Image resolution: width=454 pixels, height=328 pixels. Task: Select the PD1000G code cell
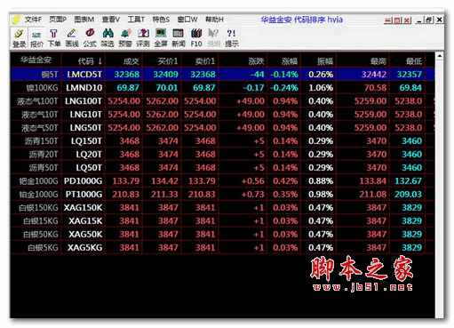pyautogui.click(x=84, y=181)
